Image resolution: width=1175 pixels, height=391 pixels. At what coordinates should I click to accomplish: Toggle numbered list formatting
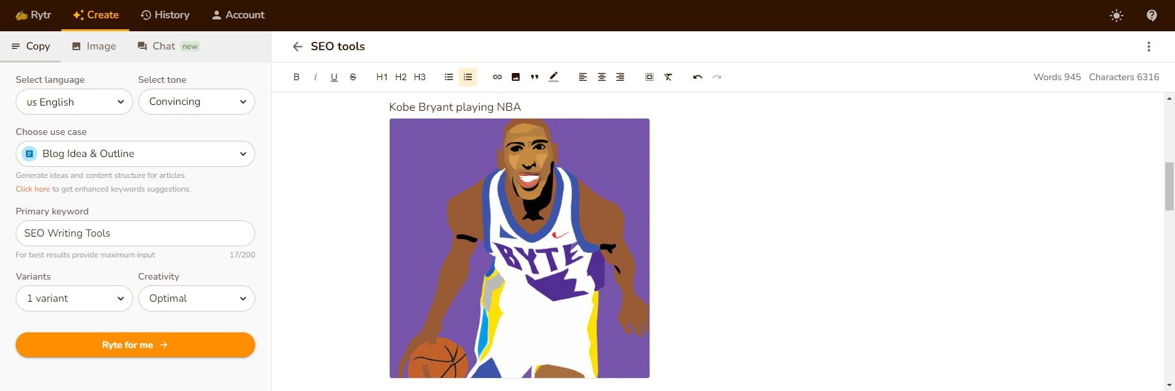click(x=467, y=77)
